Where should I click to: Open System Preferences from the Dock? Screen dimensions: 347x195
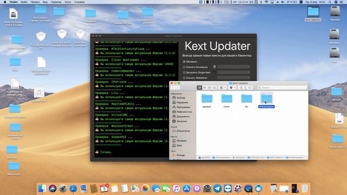tap(207, 188)
